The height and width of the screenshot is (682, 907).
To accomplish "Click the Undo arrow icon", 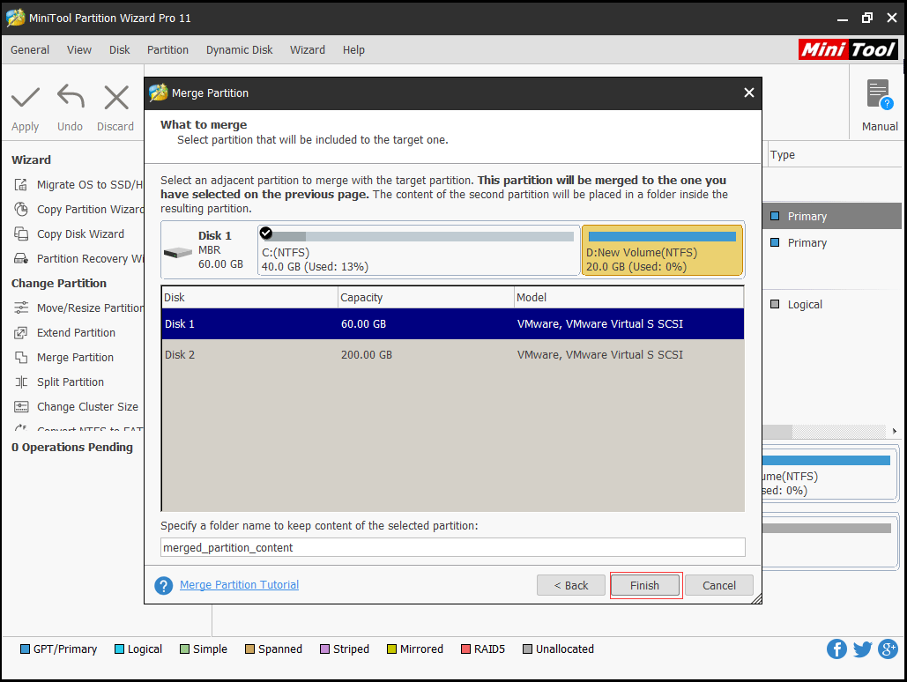I will (71, 97).
